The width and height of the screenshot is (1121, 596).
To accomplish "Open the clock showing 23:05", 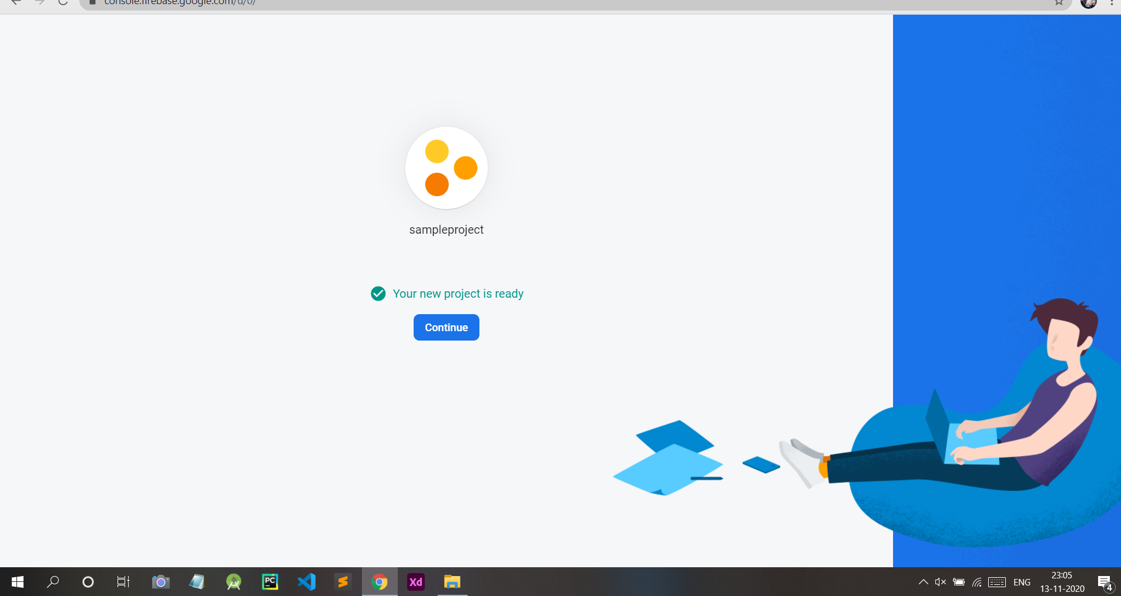I will (x=1062, y=582).
